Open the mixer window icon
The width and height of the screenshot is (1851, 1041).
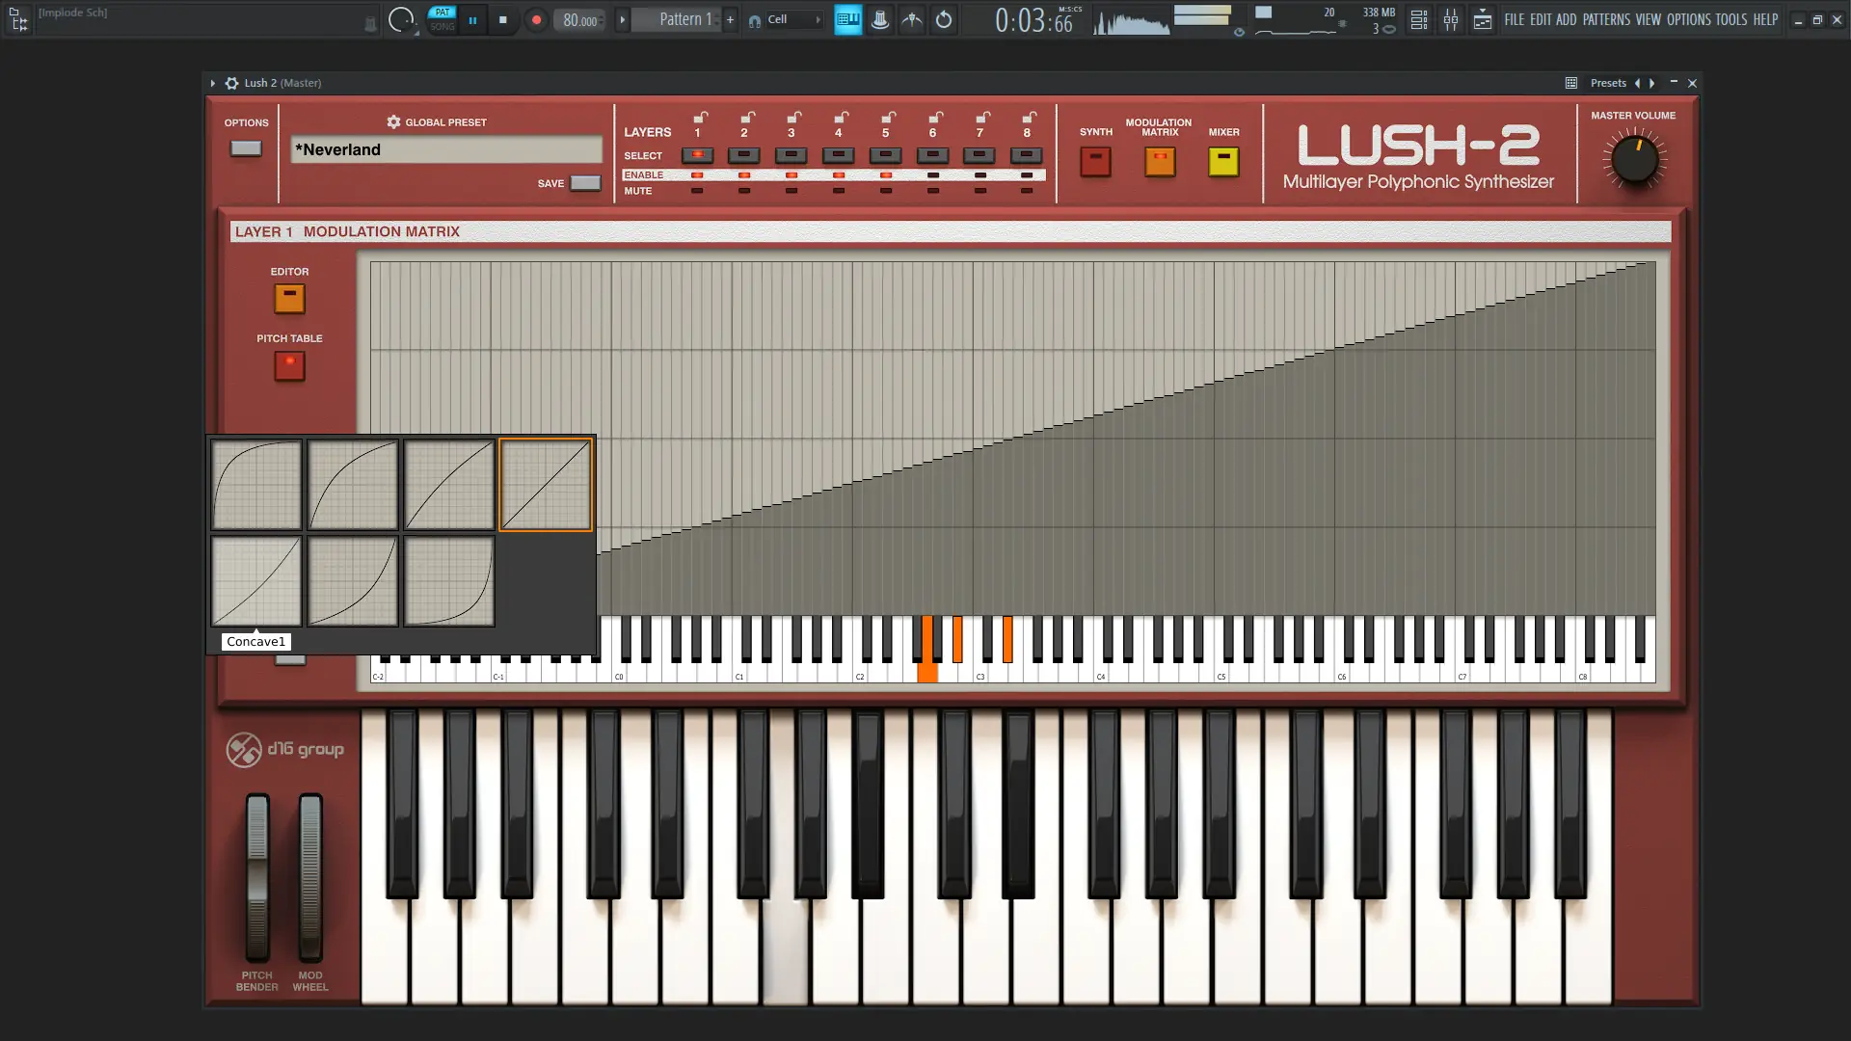point(1450,19)
